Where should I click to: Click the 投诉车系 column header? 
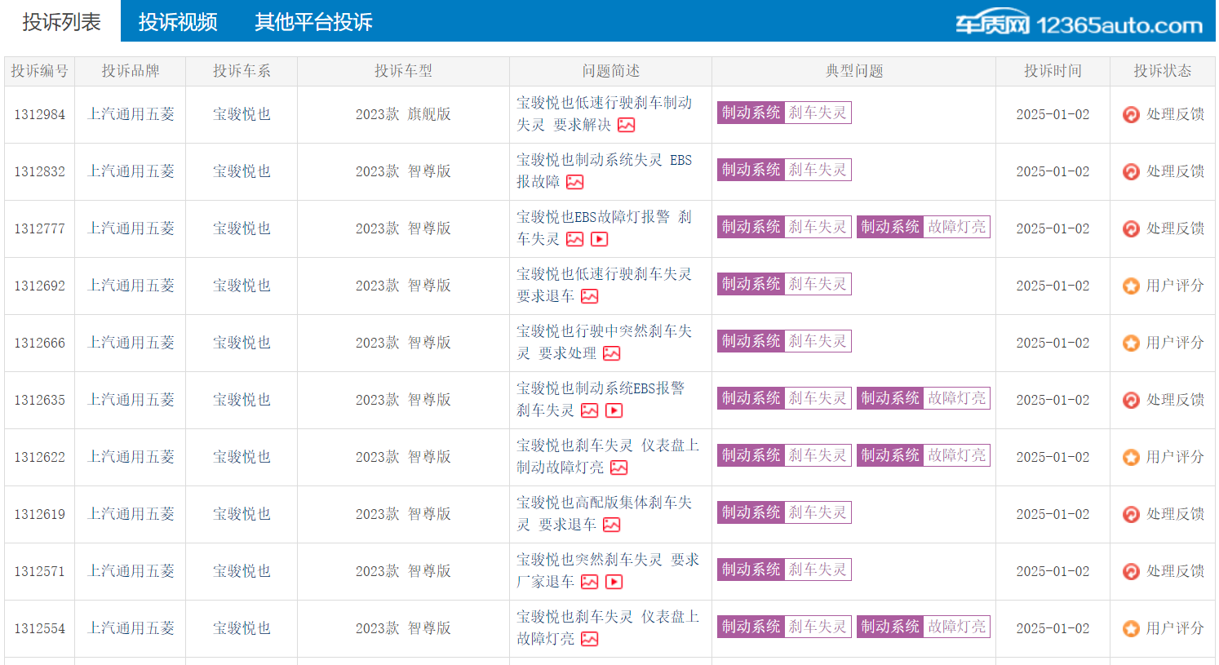point(242,71)
